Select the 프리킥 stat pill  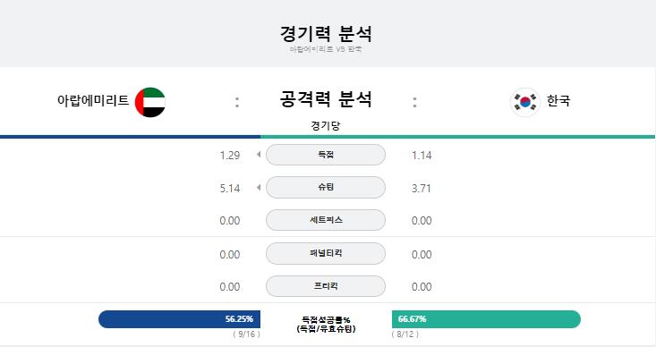coord(326,286)
